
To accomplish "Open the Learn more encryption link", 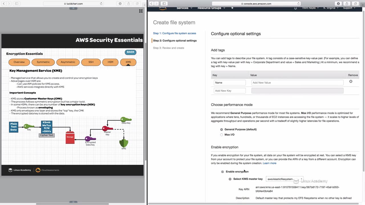I will [x=269, y=163].
